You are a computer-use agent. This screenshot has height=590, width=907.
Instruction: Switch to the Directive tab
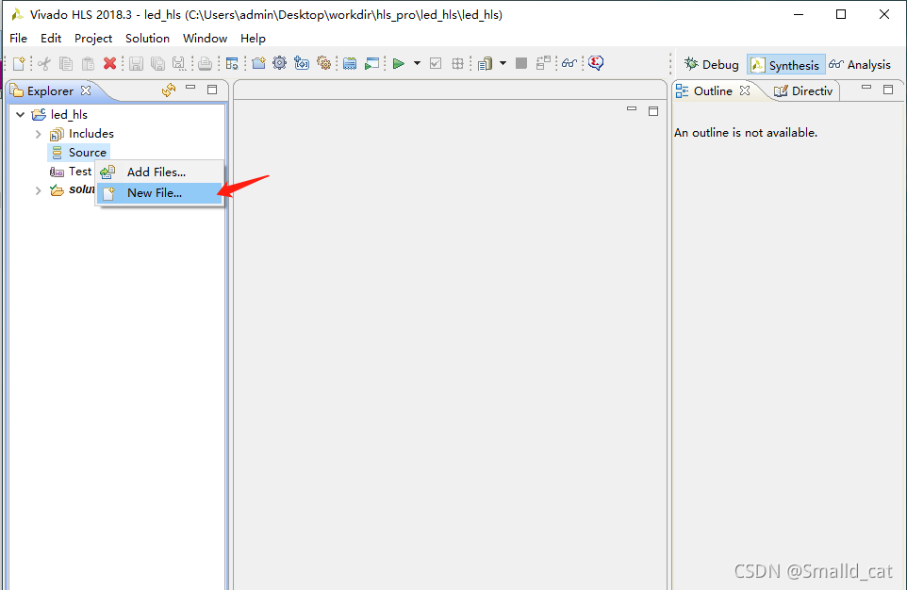pos(803,90)
